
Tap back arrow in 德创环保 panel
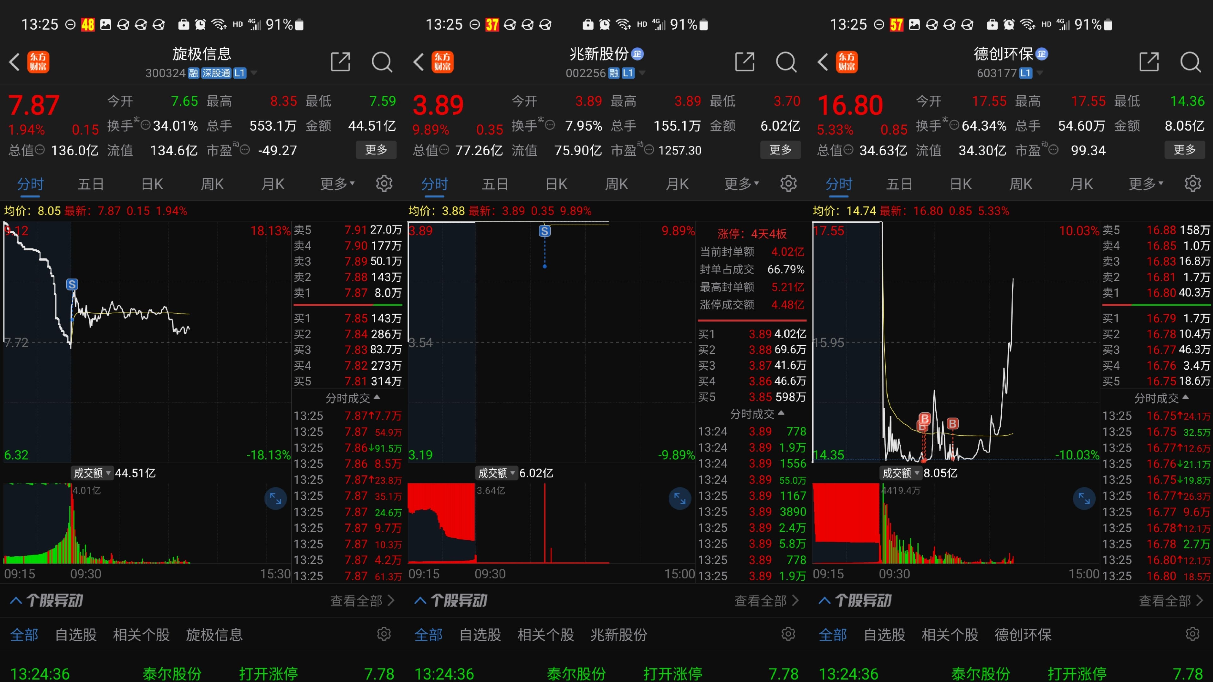pyautogui.click(x=823, y=62)
